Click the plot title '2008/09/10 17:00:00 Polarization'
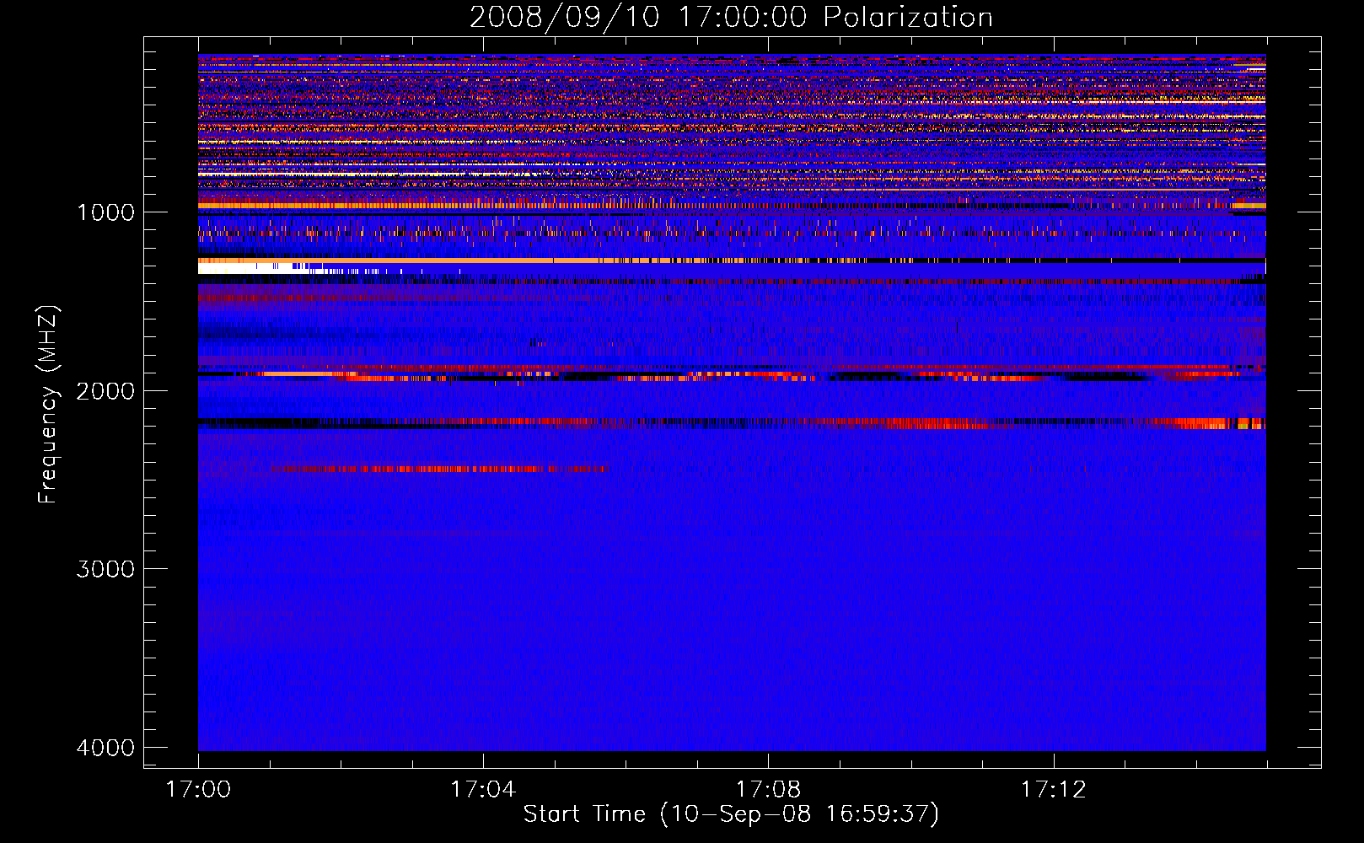1364x843 pixels. (x=731, y=18)
